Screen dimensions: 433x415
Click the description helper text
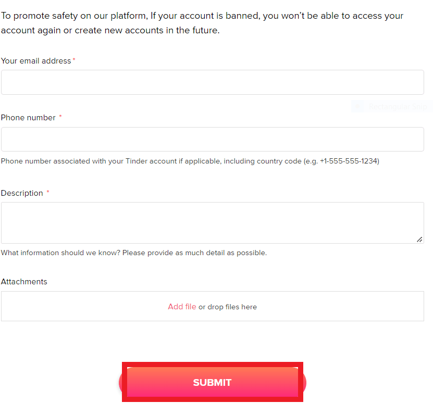tap(134, 253)
